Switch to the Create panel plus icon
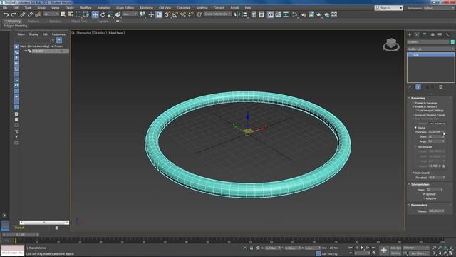The image size is (456, 257). click(x=410, y=35)
